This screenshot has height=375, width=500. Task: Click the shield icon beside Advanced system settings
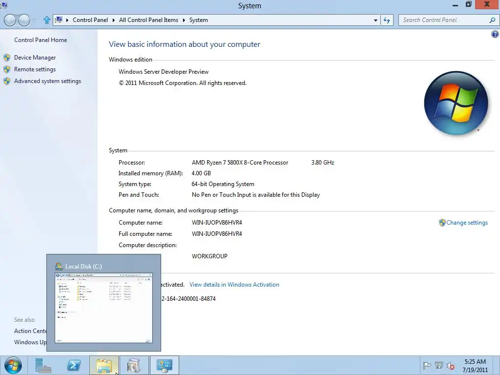[7, 81]
